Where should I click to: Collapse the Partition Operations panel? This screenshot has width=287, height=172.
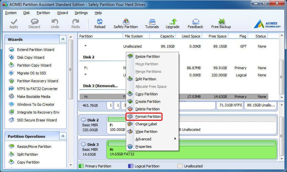(x=63, y=136)
